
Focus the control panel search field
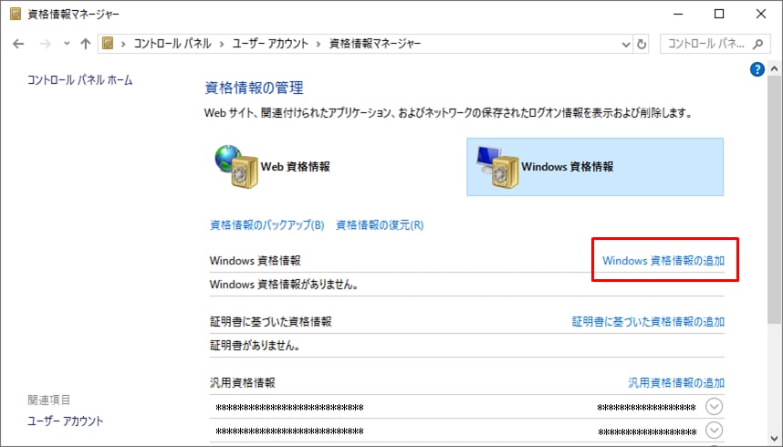pyautogui.click(x=715, y=44)
